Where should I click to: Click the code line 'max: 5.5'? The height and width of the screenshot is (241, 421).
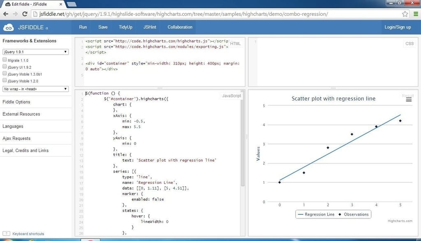(x=131, y=127)
